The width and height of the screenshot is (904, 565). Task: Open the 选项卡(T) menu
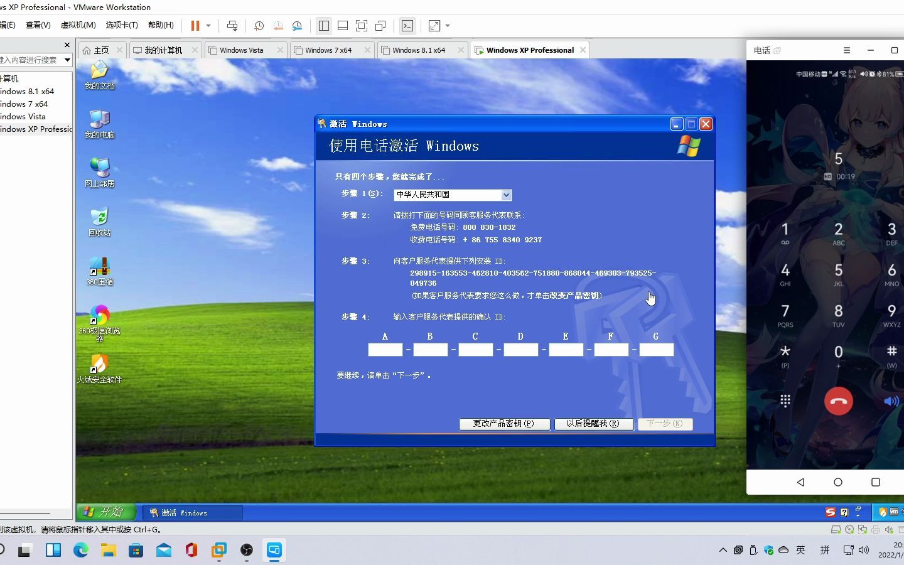[122, 25]
